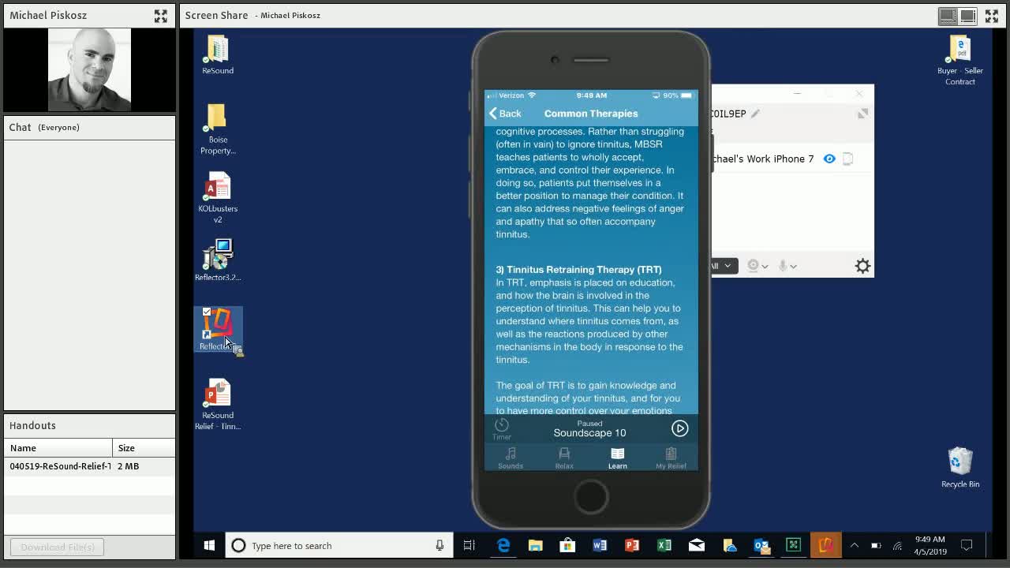Image resolution: width=1010 pixels, height=568 pixels.
Task: Toggle visibility of Michael's Work iPhone 7
Action: coord(829,159)
